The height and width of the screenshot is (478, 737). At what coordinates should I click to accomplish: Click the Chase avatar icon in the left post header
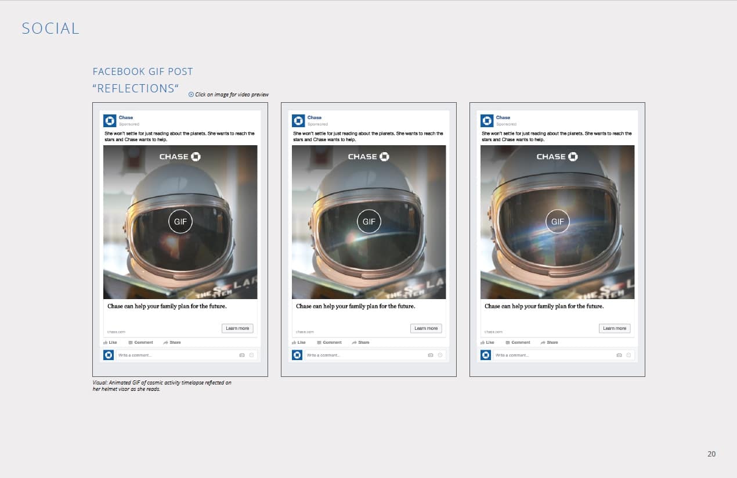tap(110, 121)
